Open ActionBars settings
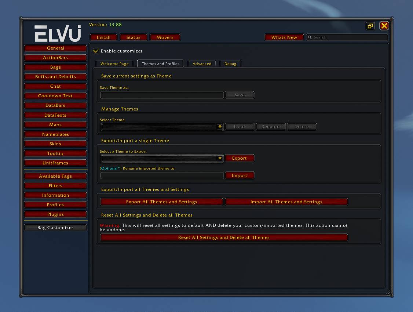The image size is (413, 312). [55, 58]
